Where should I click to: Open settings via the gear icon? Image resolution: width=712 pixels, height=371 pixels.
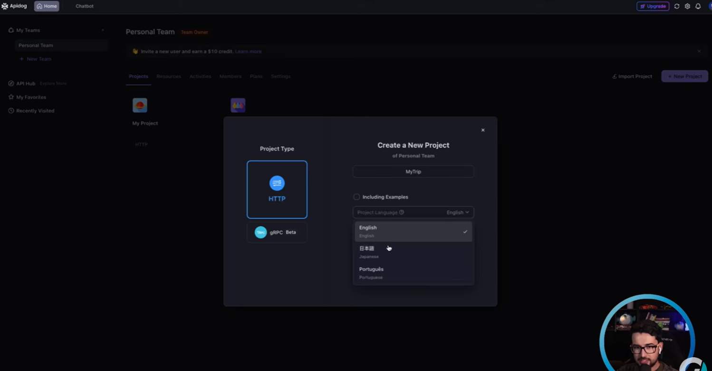point(687,6)
